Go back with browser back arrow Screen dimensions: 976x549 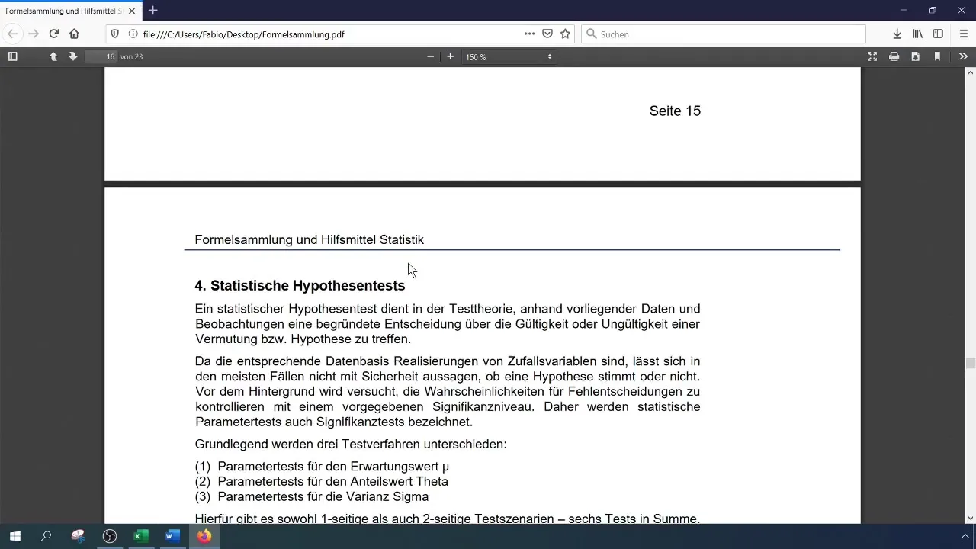(x=12, y=34)
